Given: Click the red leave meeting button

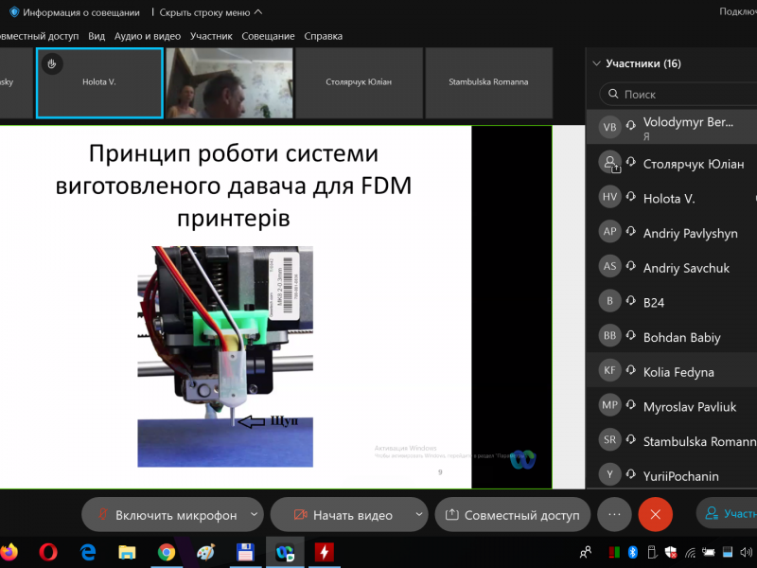Looking at the screenshot, I should point(655,514).
